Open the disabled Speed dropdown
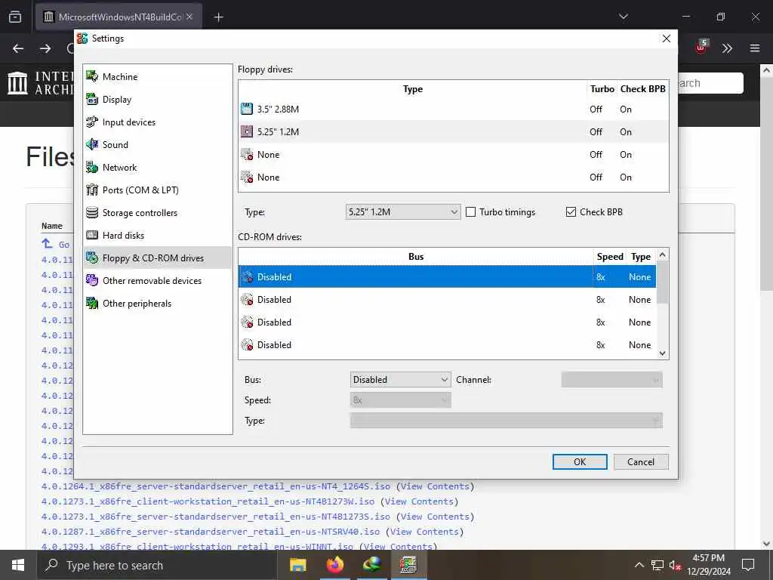This screenshot has width=773, height=580. tap(400, 400)
